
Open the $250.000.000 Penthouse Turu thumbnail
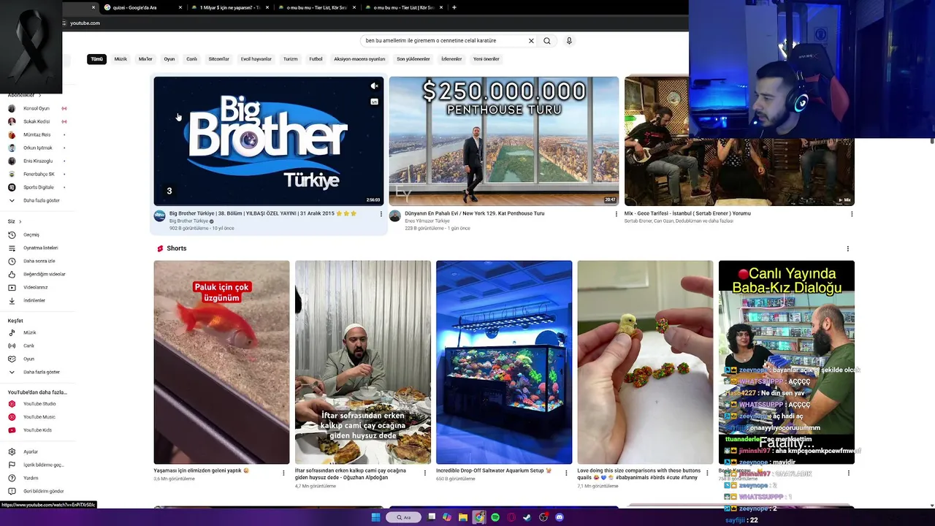503,141
